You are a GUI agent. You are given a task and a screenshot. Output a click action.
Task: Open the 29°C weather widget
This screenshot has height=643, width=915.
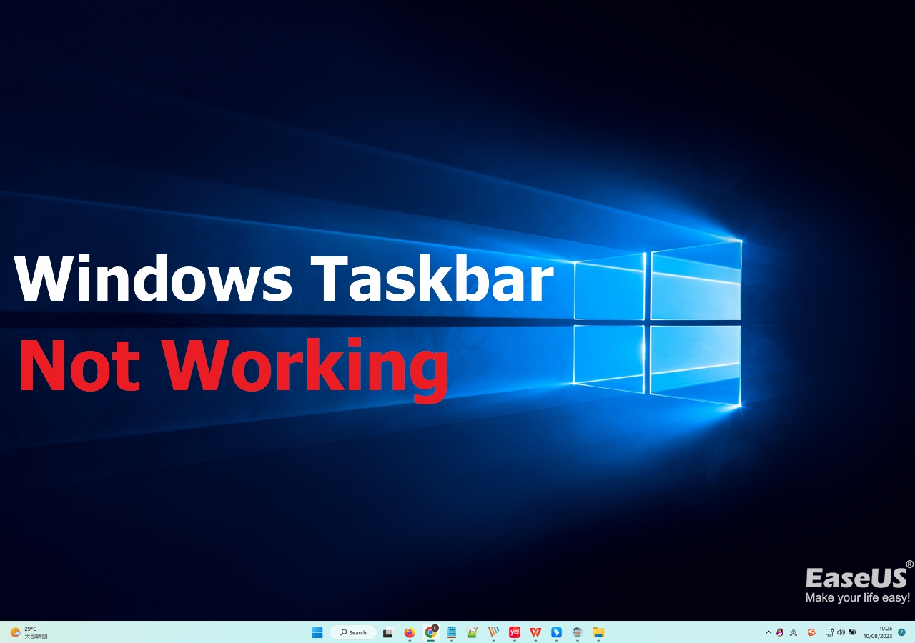click(29, 632)
